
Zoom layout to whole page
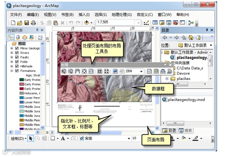pos(84,71)
